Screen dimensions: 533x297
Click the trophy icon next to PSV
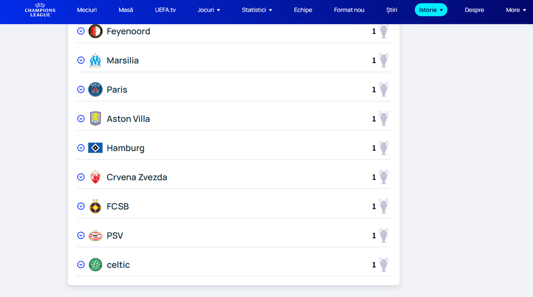383,235
